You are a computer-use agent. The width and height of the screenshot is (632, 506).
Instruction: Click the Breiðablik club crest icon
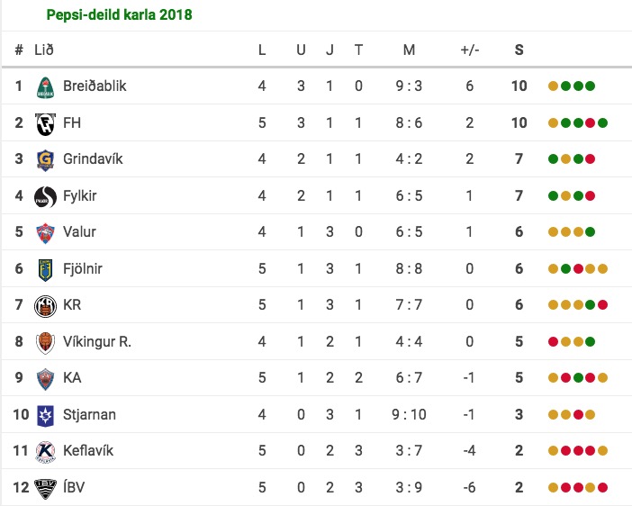point(45,86)
